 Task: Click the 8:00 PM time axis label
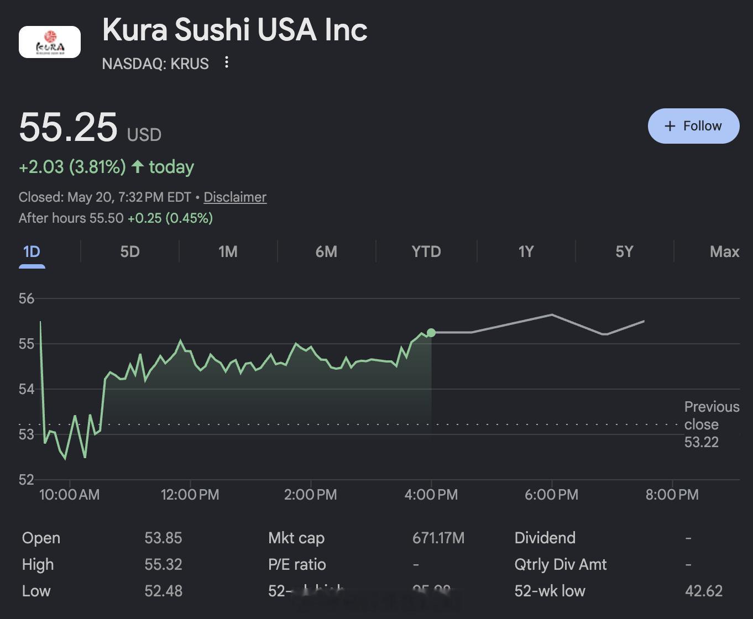tap(672, 495)
